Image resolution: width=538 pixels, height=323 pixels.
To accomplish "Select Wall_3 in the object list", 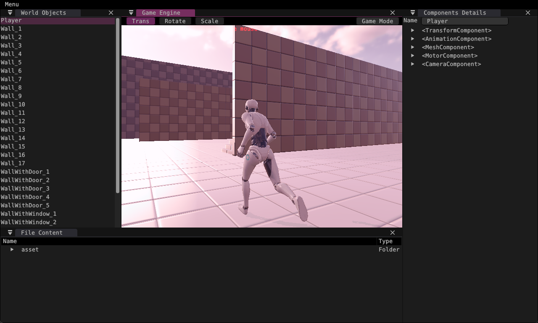I will coord(58,45).
